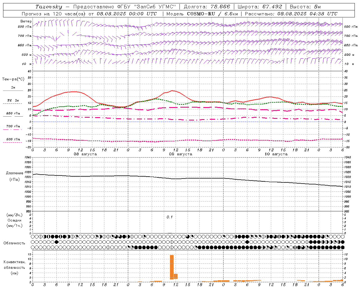359x287 pixels.
Task: Click the 0.1 precipitation amount value
Action: tap(170, 217)
